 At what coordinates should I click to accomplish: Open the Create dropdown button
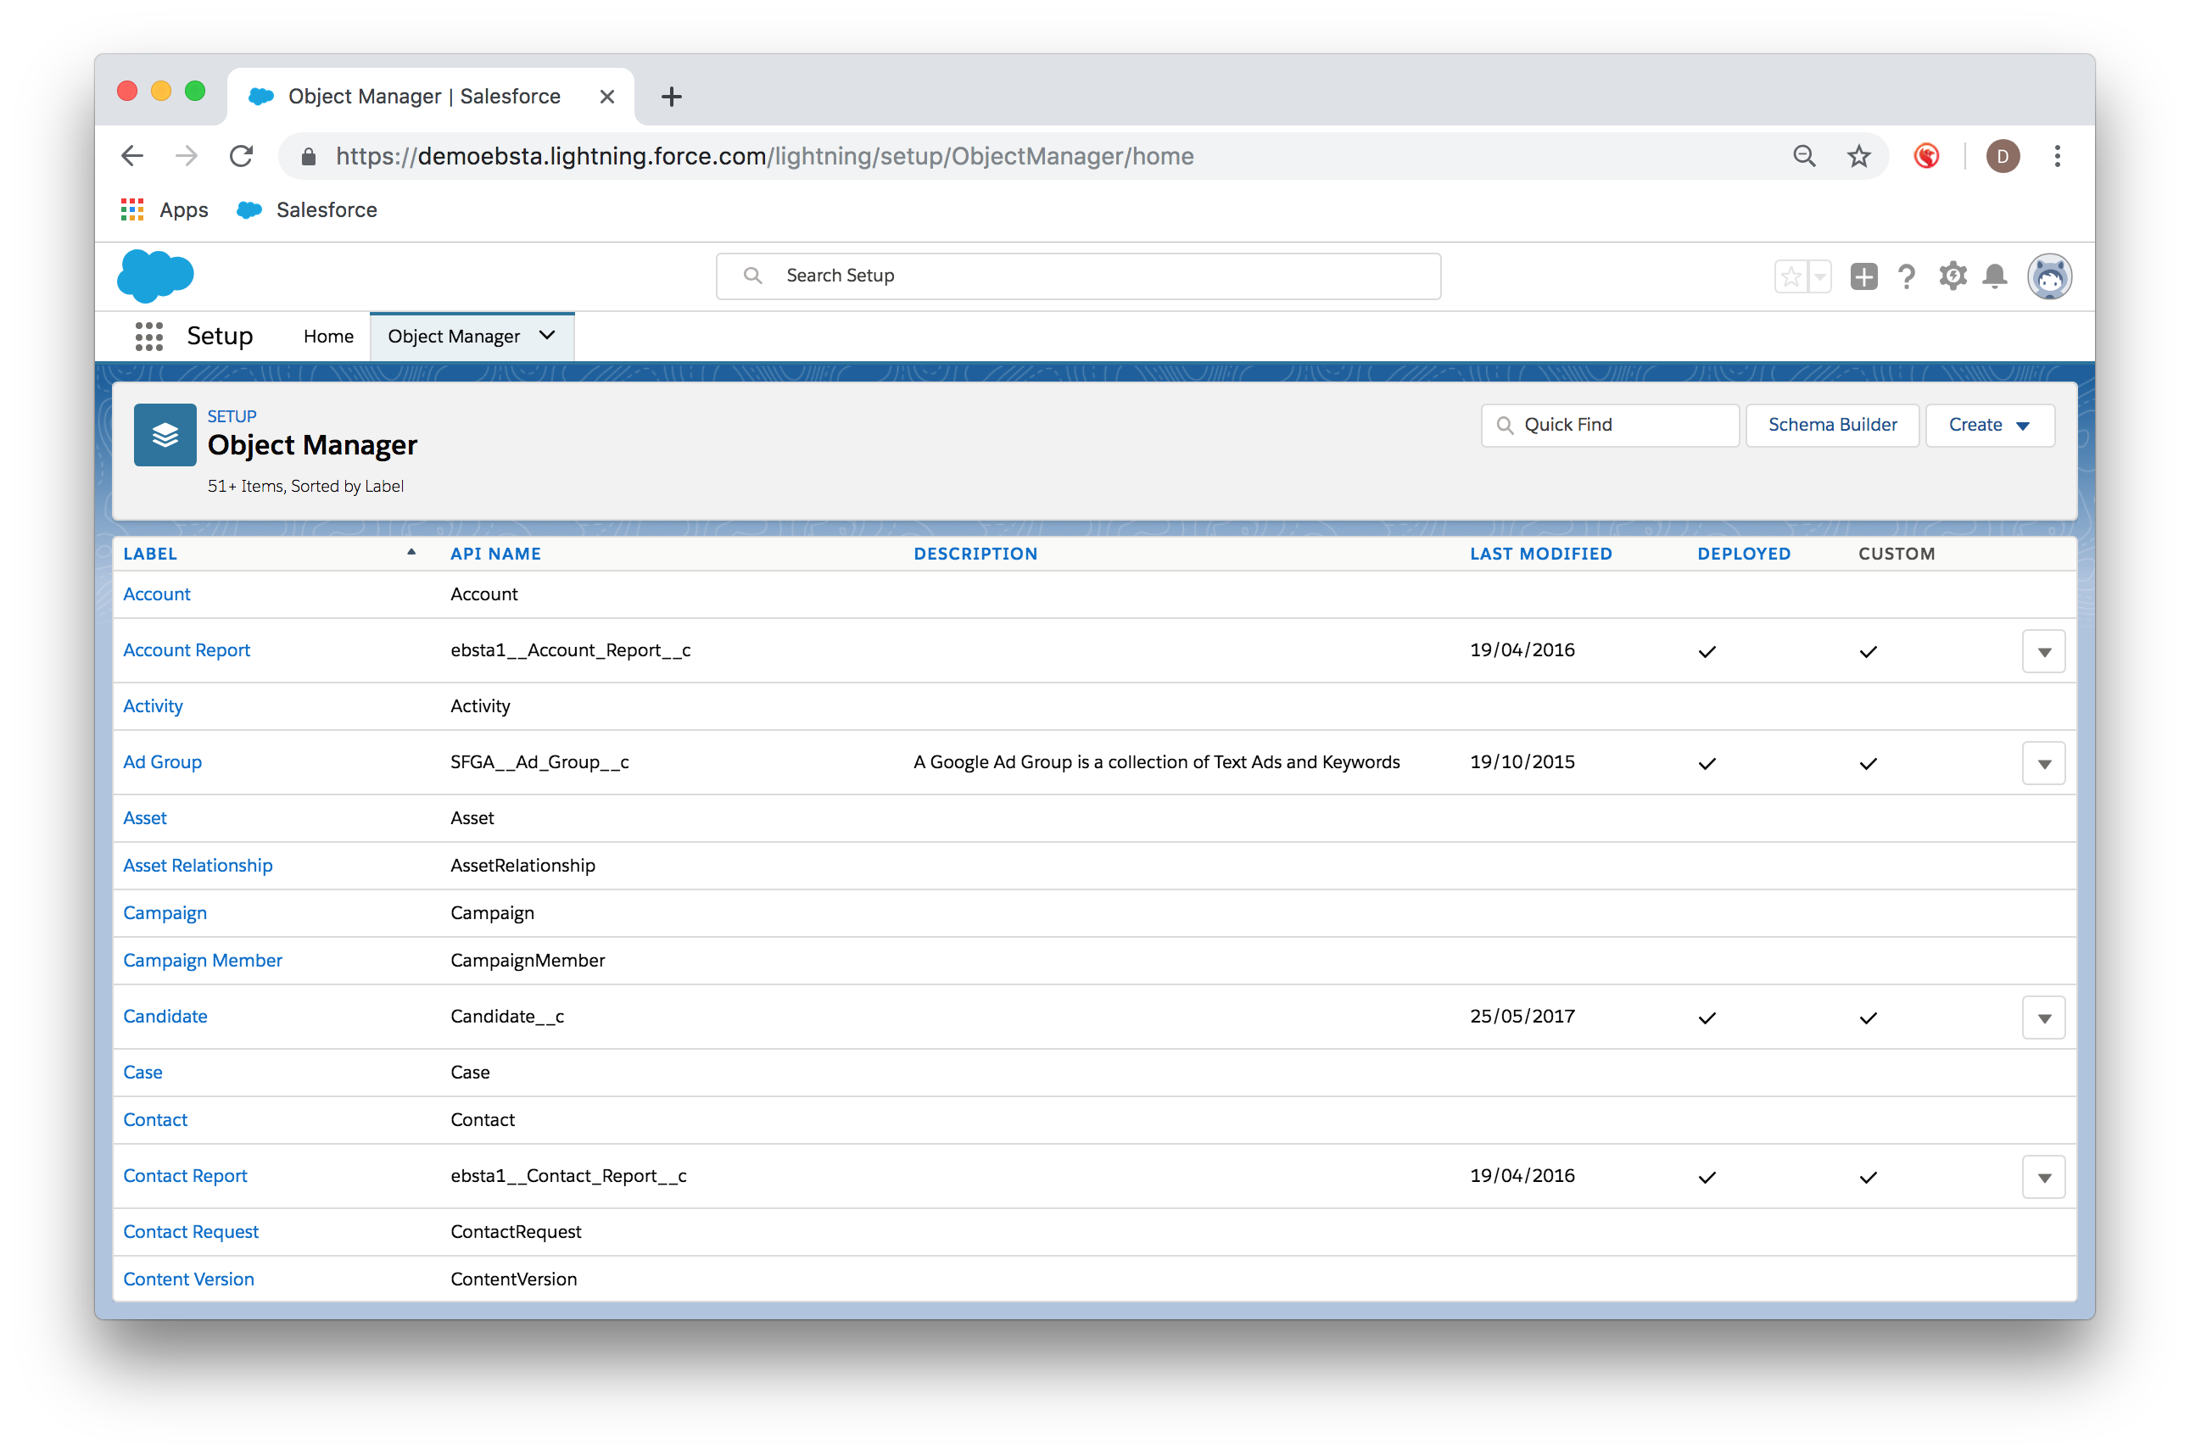[1990, 425]
